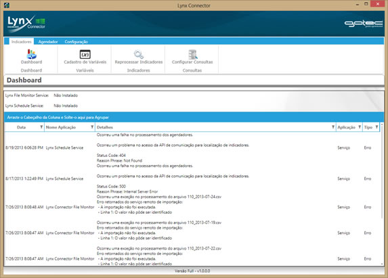Click the scrollbar down arrow

[x=383, y=264]
